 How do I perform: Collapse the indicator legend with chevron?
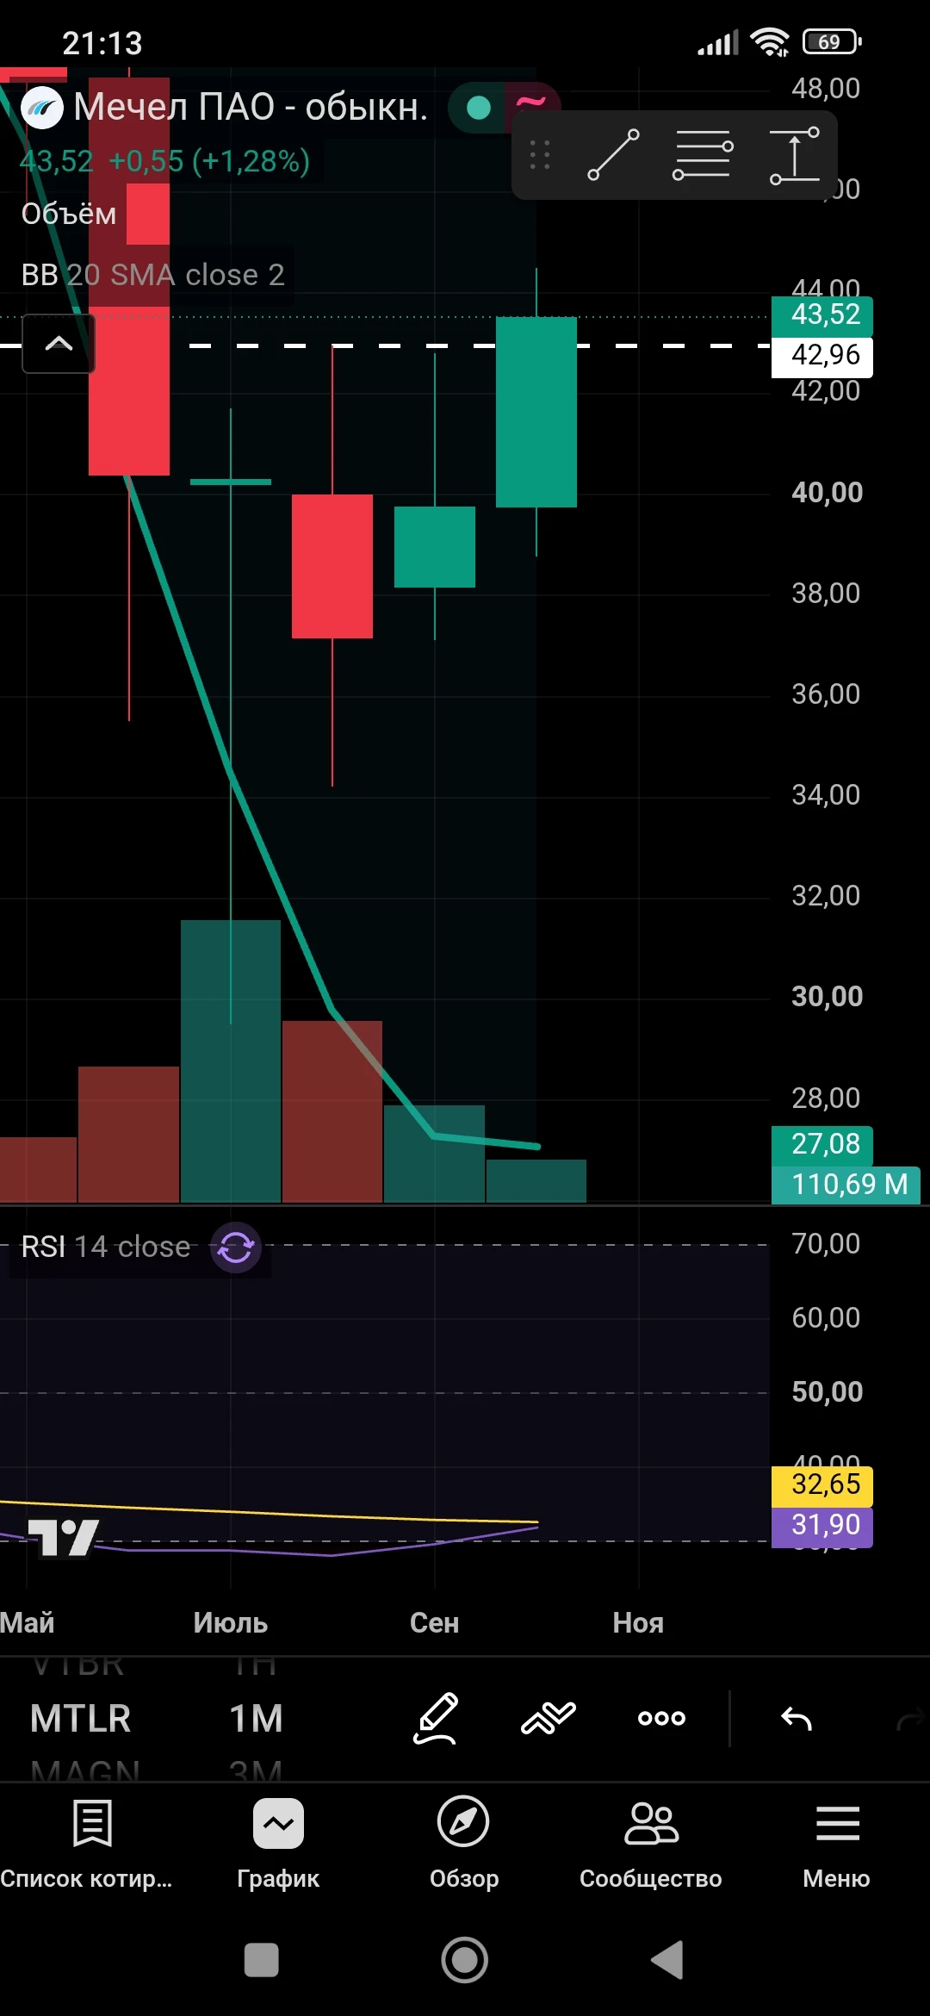59,344
